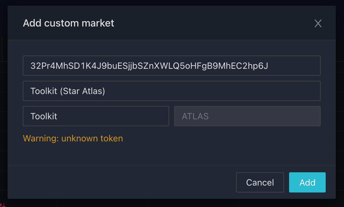Close the Add custom market dialog
The height and width of the screenshot is (207, 344).
click(318, 23)
